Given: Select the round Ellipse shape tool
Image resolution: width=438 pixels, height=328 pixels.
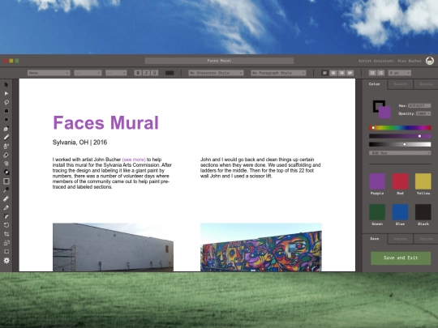Looking at the screenshot, I should pos(6,120).
